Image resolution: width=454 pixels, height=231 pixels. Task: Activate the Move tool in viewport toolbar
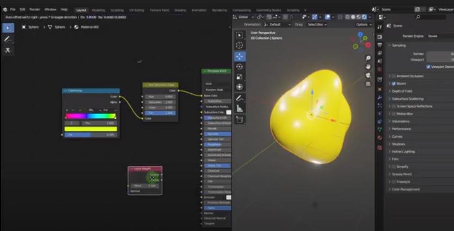240,56
